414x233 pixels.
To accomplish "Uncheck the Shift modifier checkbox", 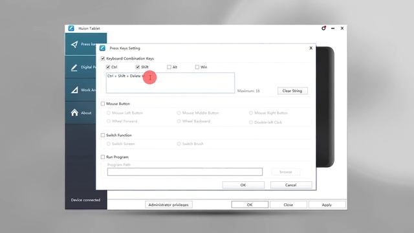I will coord(138,67).
